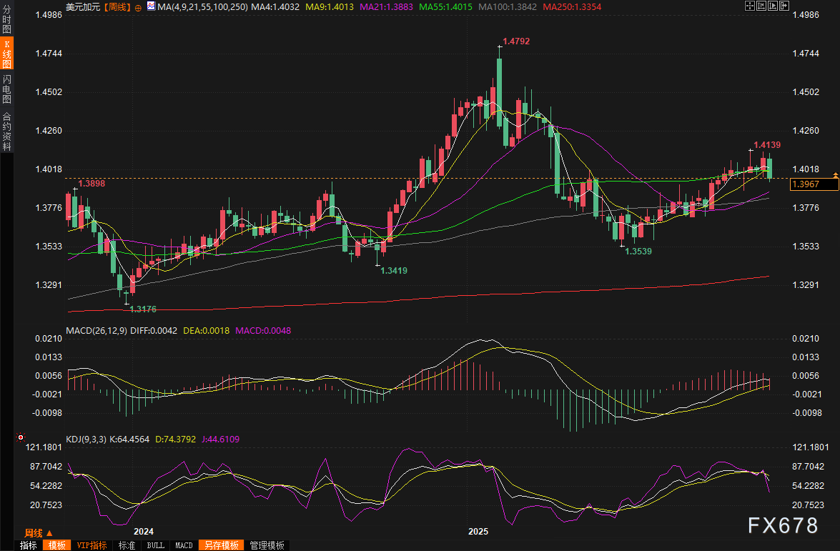Click the current price label 1.3967
840x551 pixels.
(x=814, y=185)
